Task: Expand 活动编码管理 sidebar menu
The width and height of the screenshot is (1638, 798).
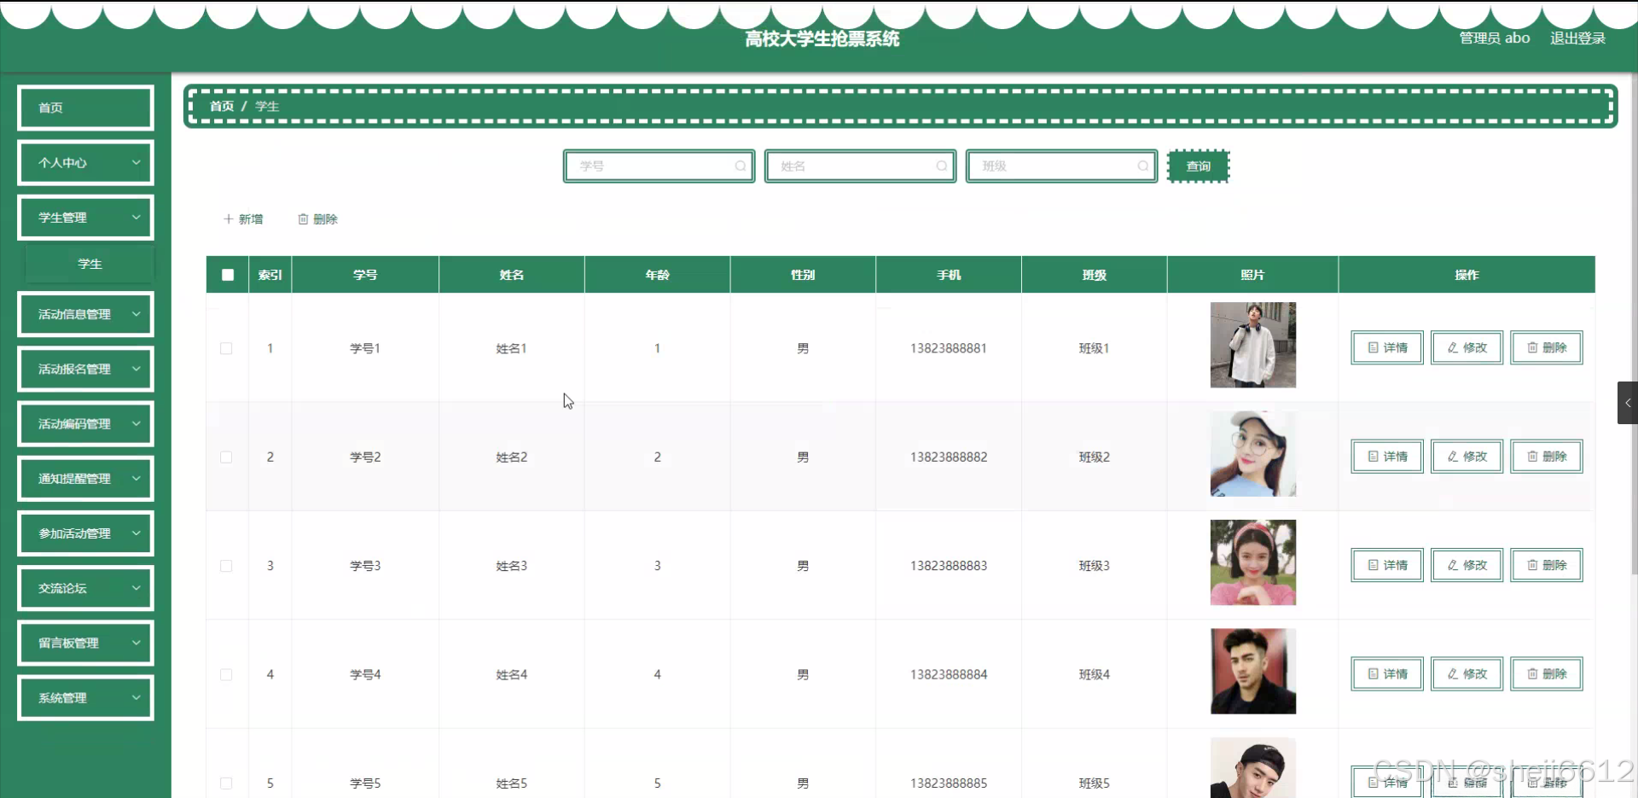Action: point(85,424)
